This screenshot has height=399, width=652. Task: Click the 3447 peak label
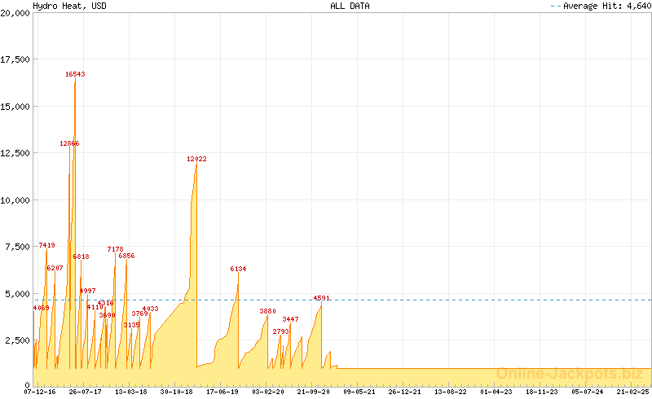tap(291, 319)
